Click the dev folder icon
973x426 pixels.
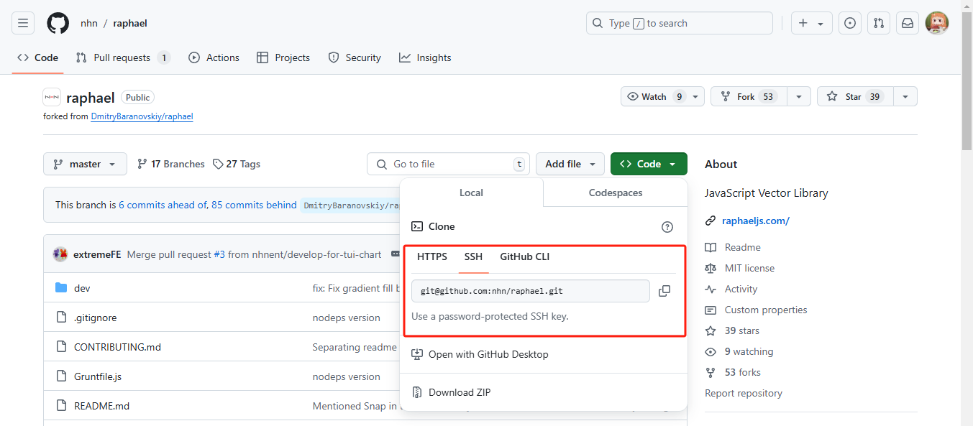pyautogui.click(x=61, y=288)
